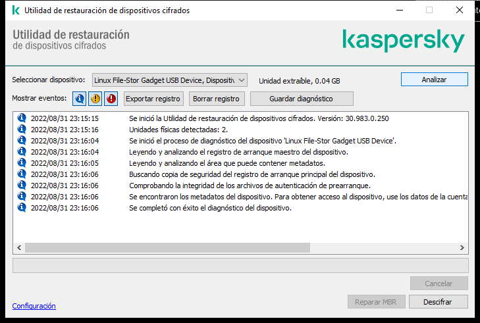Screen dimensions: 480x323
Task: Click info icon of the last log entry
Action: (x=22, y=208)
